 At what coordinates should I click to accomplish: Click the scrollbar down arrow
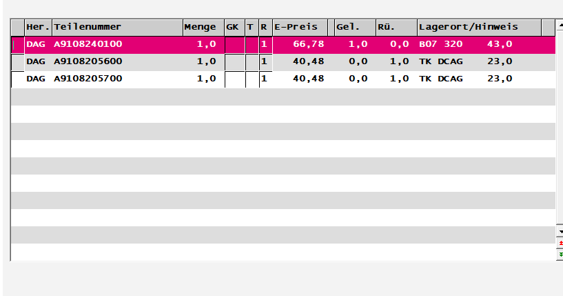coord(560,232)
